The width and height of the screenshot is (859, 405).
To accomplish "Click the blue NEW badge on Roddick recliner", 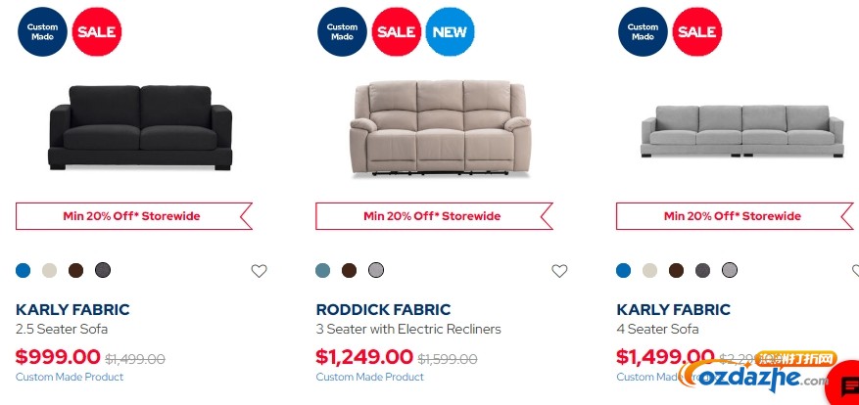I will click(450, 31).
